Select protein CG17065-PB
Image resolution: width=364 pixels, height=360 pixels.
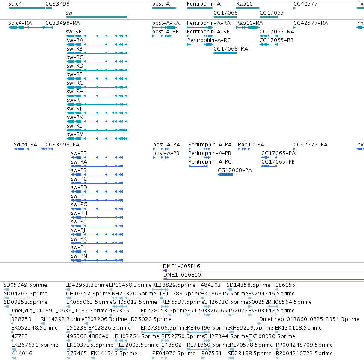[x=269, y=166]
